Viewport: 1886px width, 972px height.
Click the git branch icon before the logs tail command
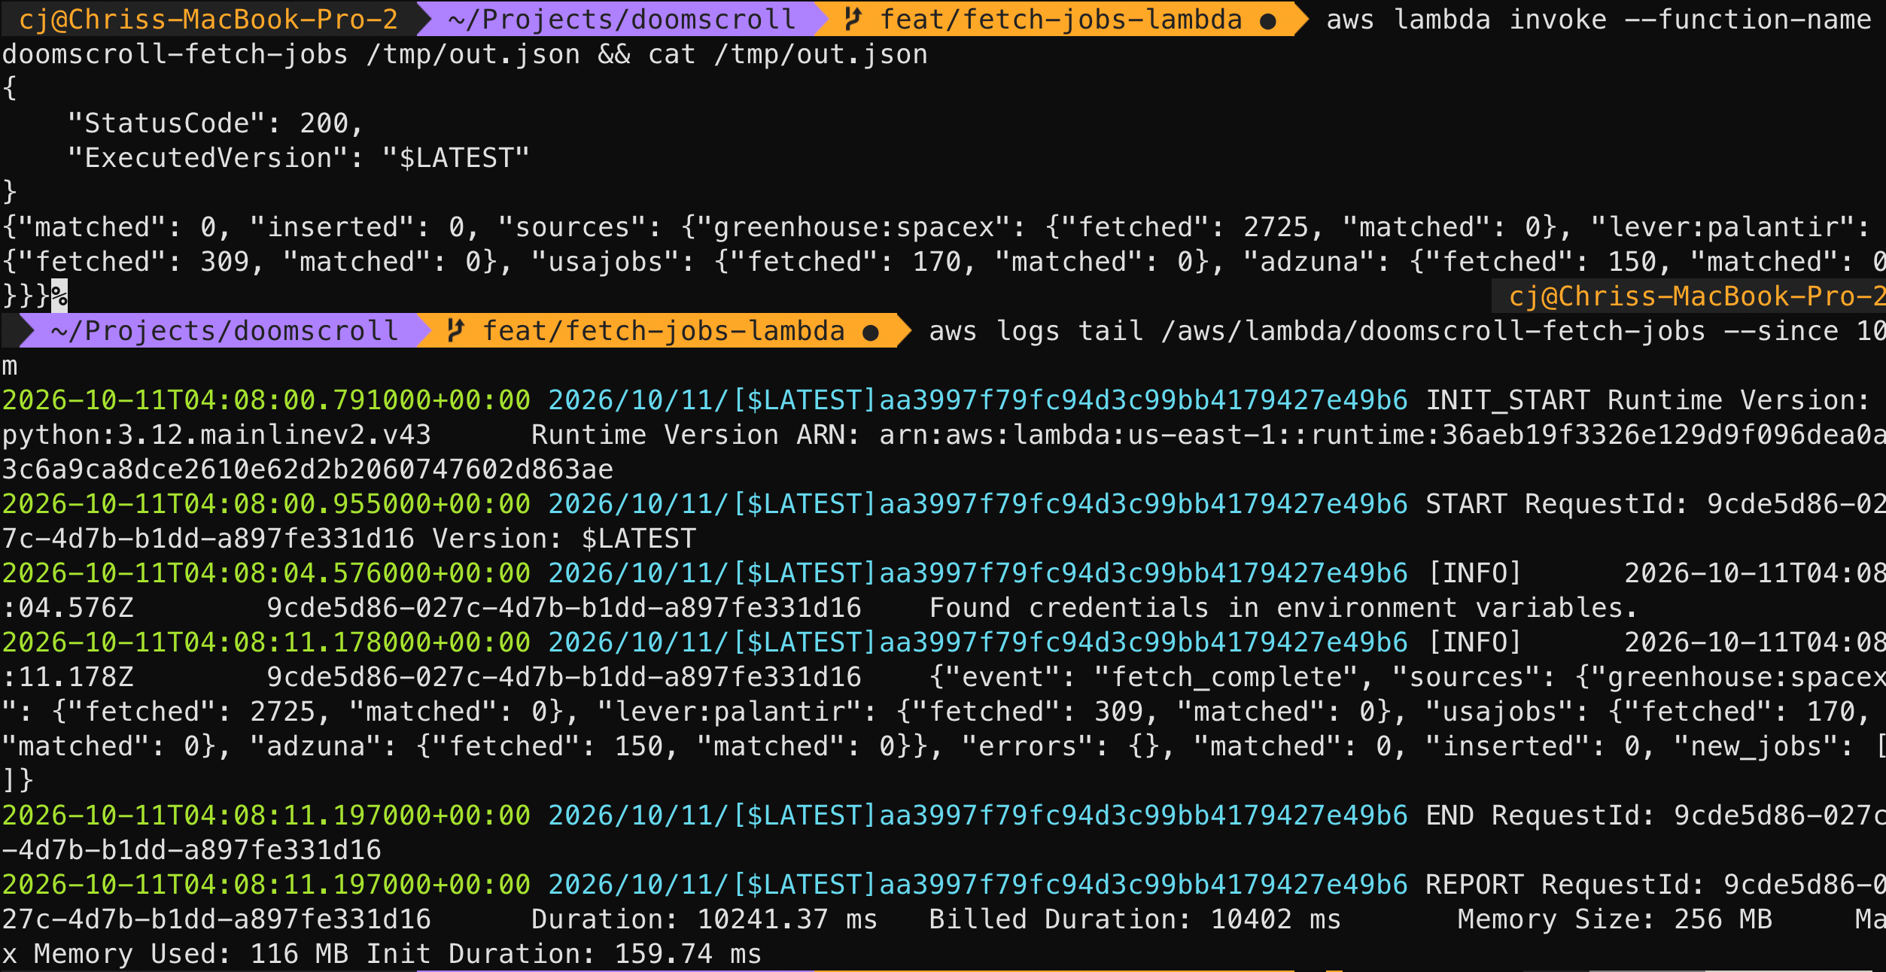coord(455,330)
